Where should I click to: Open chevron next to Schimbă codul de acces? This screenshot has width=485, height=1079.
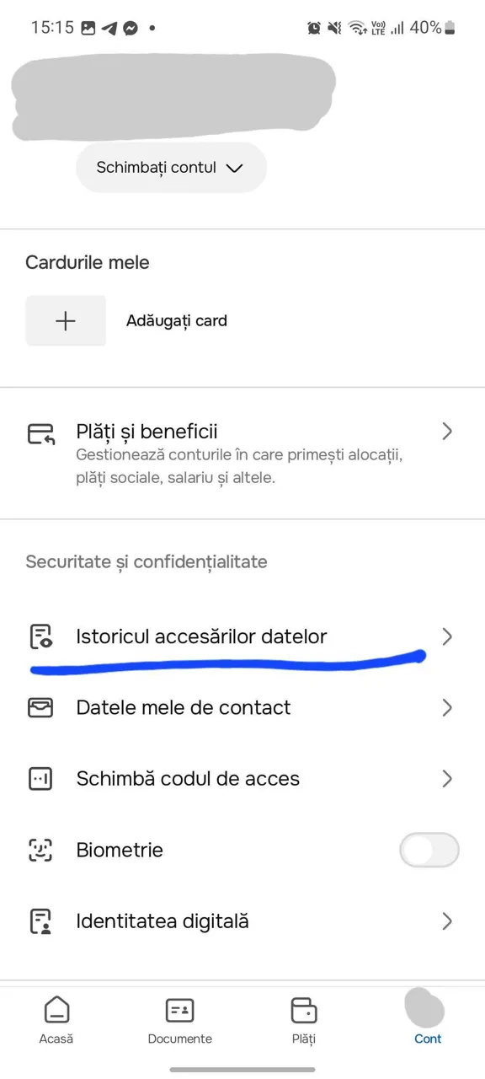click(447, 779)
